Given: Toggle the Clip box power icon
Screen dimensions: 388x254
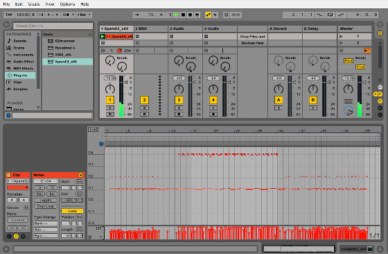Looking at the screenshot, I should pos(8,175).
